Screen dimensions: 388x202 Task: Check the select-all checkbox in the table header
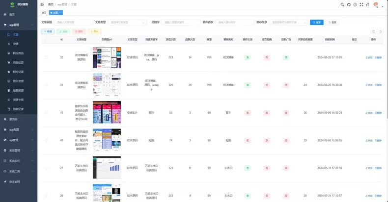point(46,39)
